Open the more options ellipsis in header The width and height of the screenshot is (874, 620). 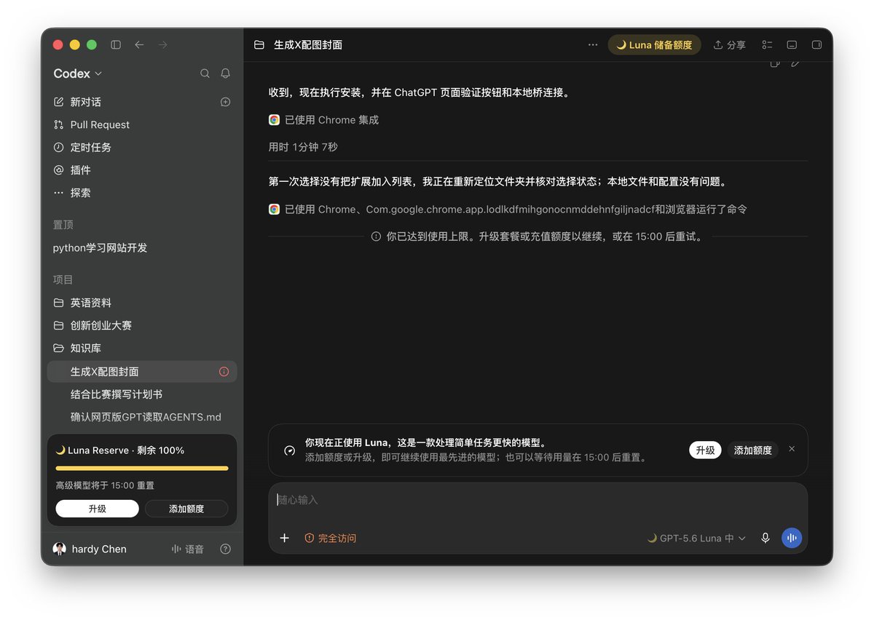coord(593,45)
